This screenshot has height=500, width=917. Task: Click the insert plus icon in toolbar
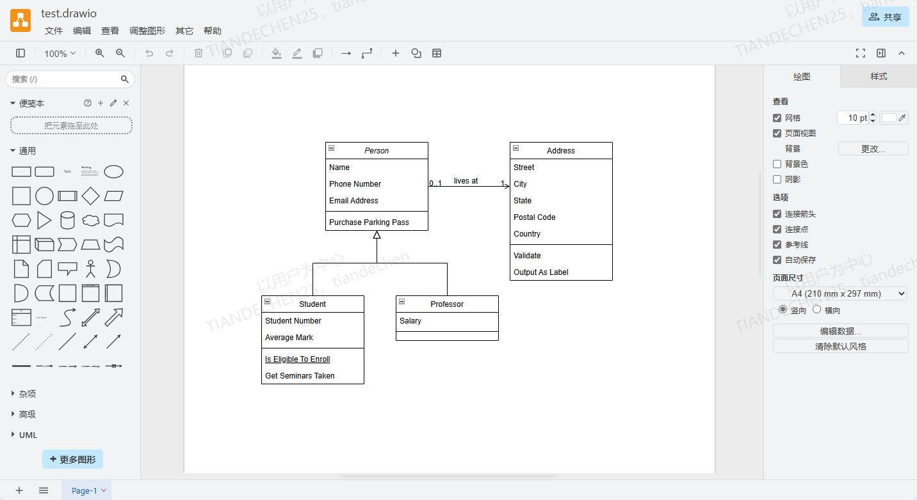point(396,54)
